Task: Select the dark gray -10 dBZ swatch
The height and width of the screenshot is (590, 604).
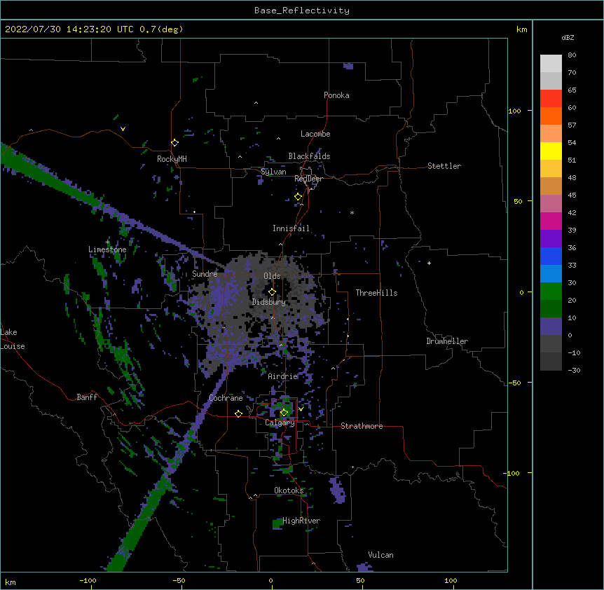Action: point(551,362)
